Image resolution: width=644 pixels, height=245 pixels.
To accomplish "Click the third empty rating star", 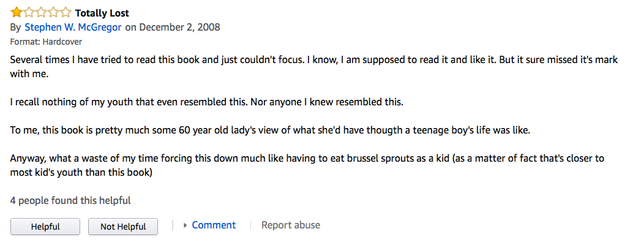I will coord(41,13).
